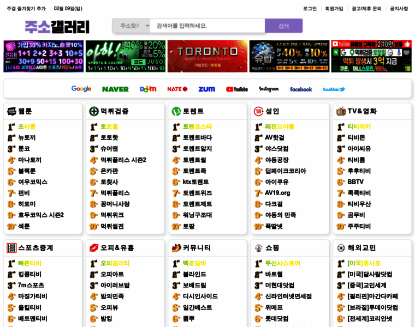The width and height of the screenshot is (415, 327).
Task: Open the twitter logo shortcut
Action: point(334,89)
